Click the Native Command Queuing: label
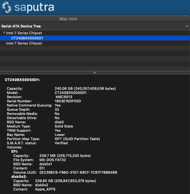Image resolution: width=190 pixels, height=194 pixels. pos(29,105)
